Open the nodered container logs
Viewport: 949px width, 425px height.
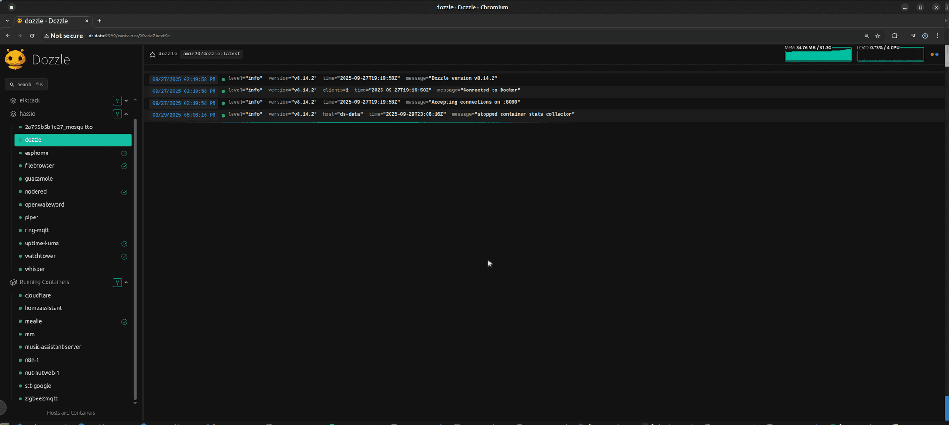(x=36, y=192)
